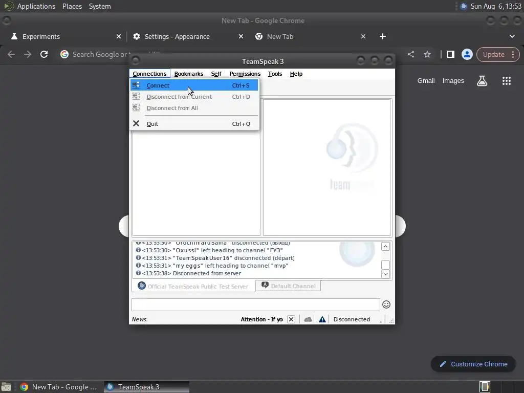Open the Permissions menu
Image resolution: width=524 pixels, height=393 pixels.
[x=245, y=74]
